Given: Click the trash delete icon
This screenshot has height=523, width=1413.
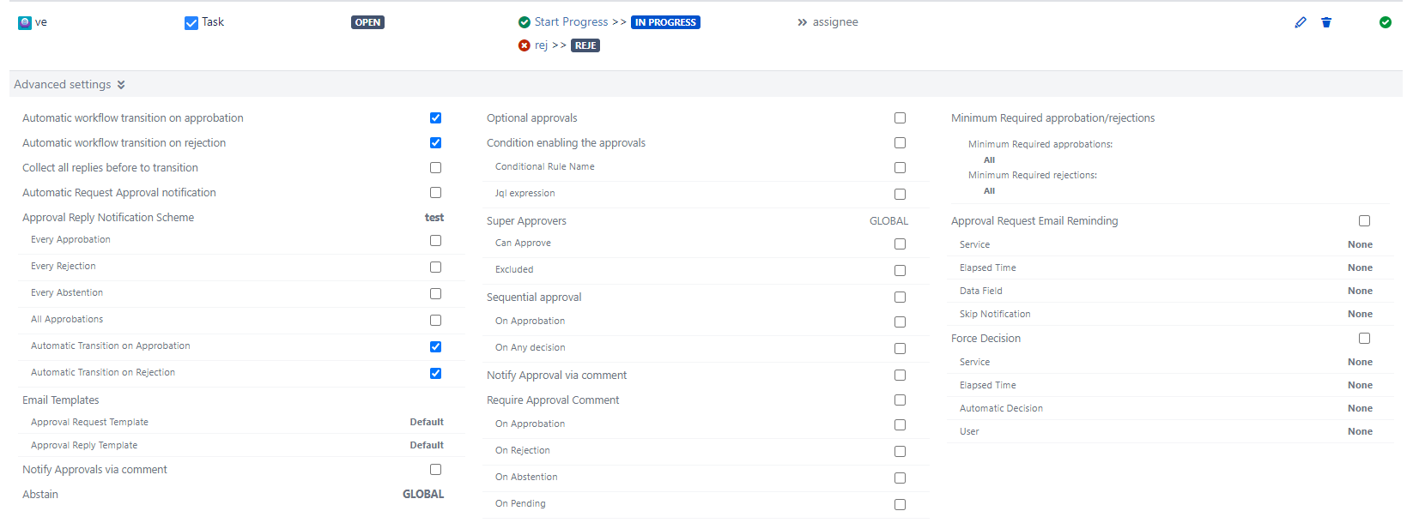Looking at the screenshot, I should pyautogui.click(x=1326, y=22).
